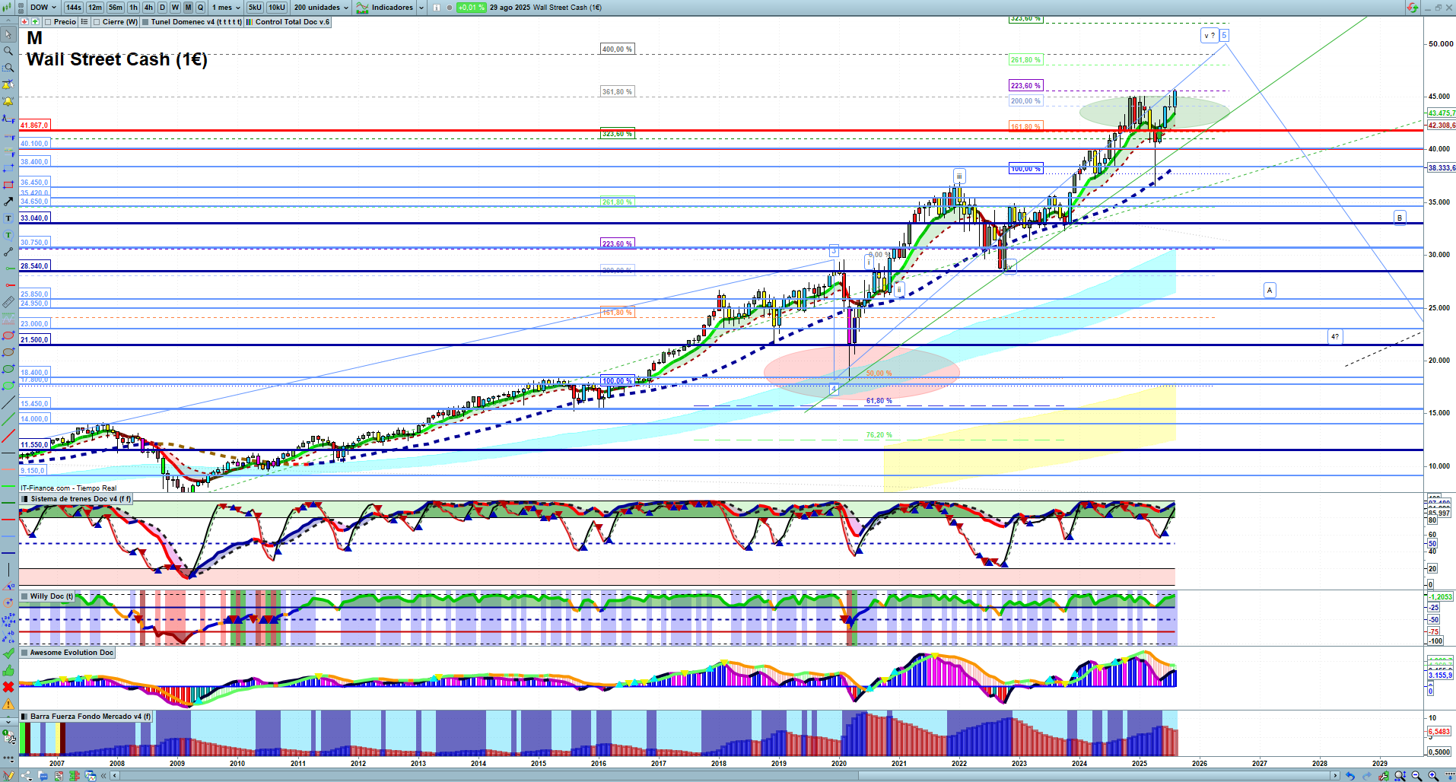Expand the chevron below the warning triangle
This screenshot has width=1456, height=782.
coord(8,720)
